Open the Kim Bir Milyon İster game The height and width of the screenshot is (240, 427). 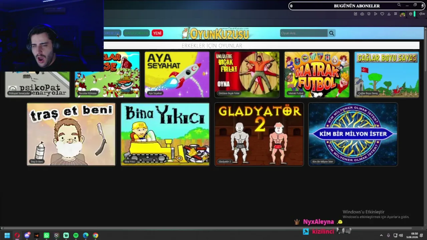[353, 134]
